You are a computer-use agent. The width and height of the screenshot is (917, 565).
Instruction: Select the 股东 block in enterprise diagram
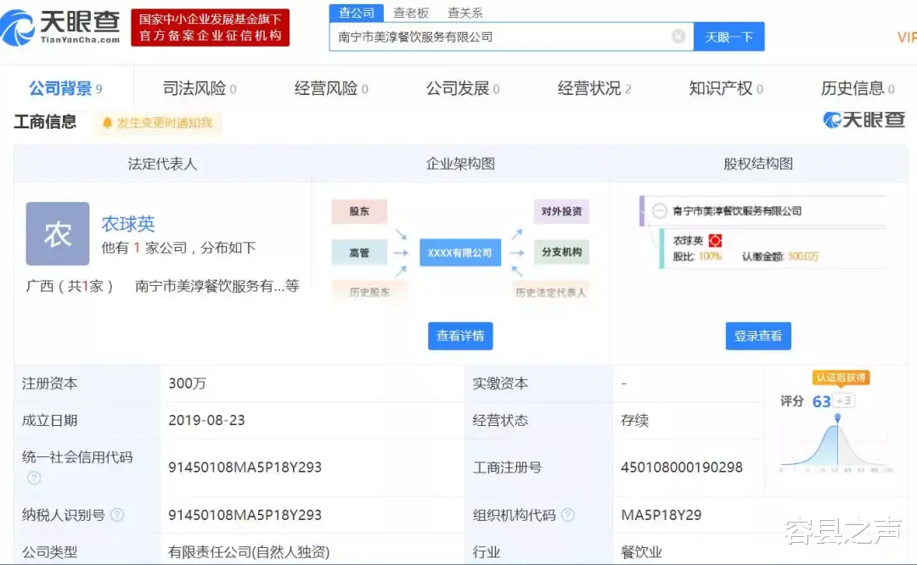[358, 211]
